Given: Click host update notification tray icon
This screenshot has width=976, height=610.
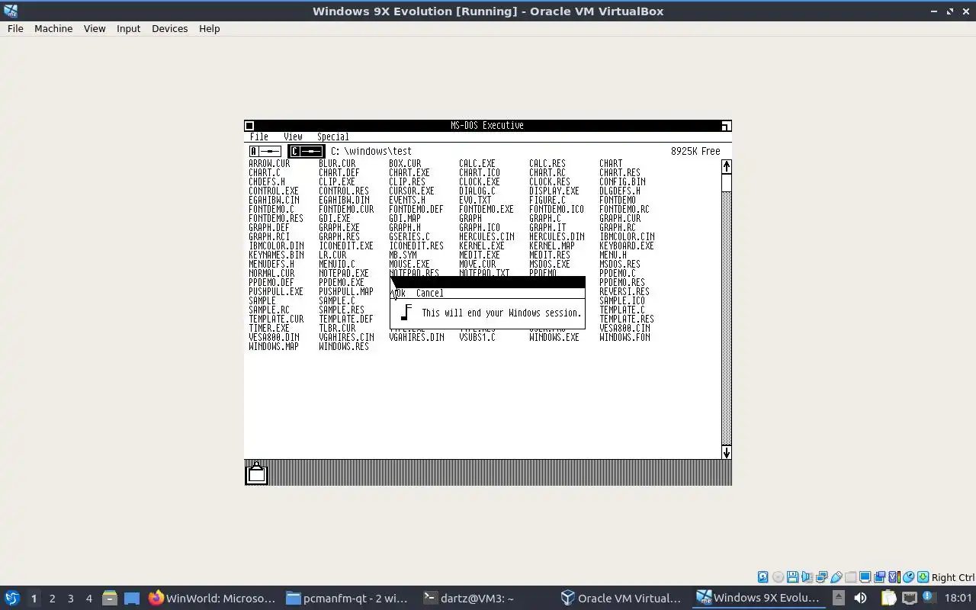Looking at the screenshot, I should [x=929, y=597].
